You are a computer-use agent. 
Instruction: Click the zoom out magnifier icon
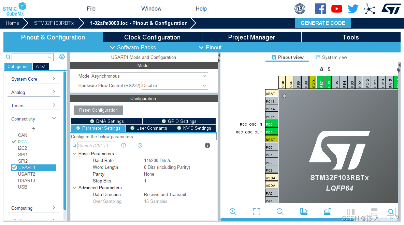tap(280, 212)
